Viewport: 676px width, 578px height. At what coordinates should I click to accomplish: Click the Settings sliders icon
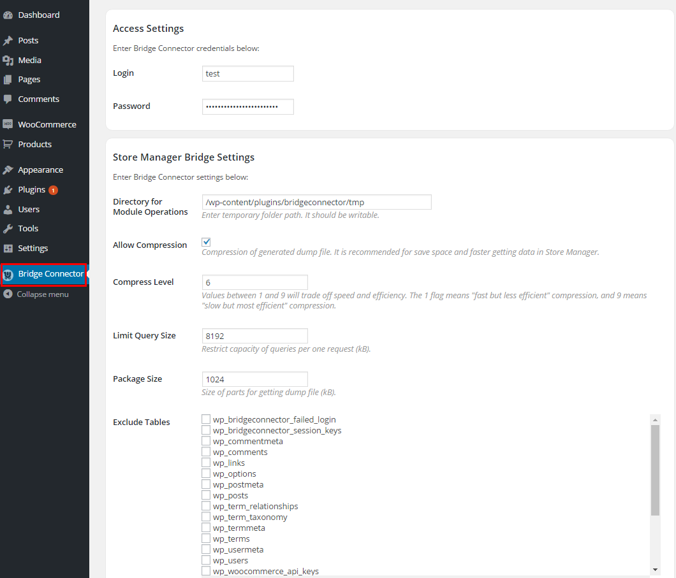pos(8,249)
